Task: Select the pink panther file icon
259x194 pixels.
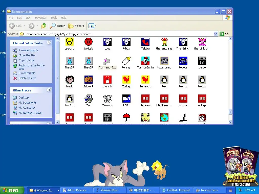Action: click(202, 42)
